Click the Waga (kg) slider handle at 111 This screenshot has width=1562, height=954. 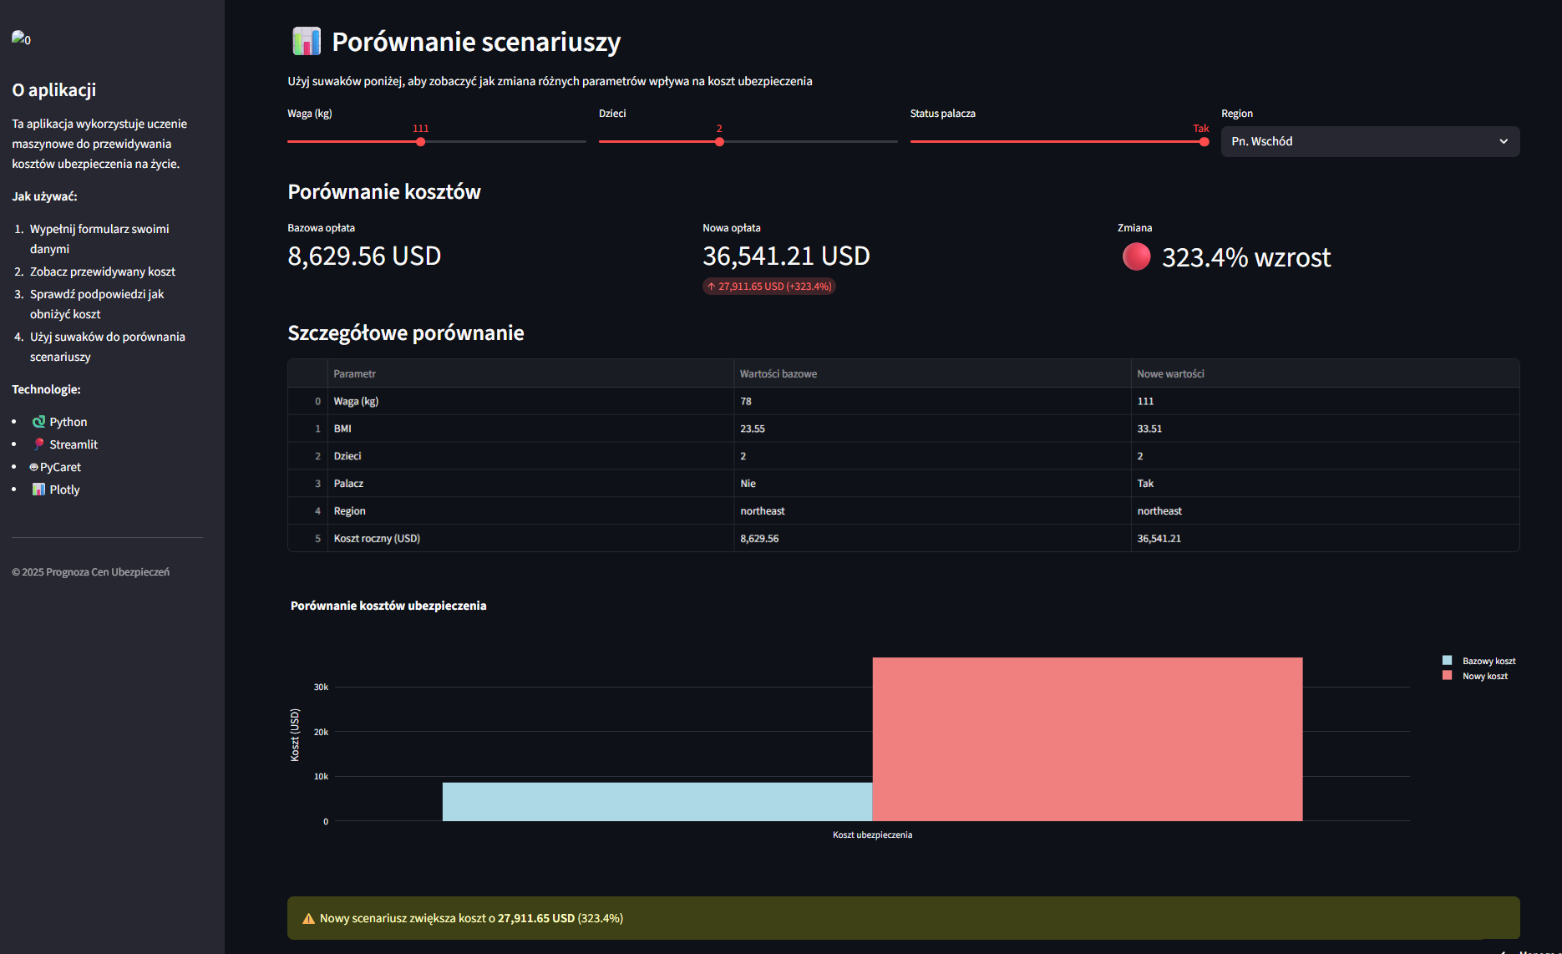(x=421, y=142)
